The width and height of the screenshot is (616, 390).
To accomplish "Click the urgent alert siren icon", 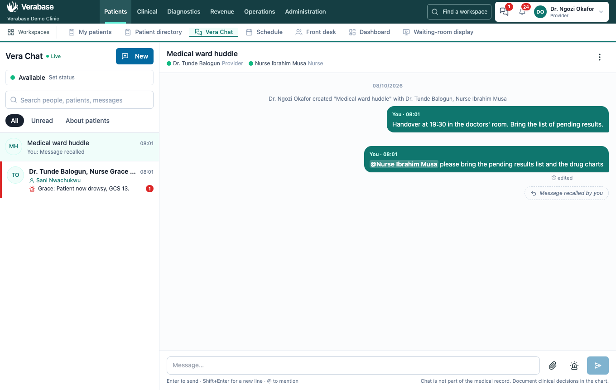I will pyautogui.click(x=574, y=366).
